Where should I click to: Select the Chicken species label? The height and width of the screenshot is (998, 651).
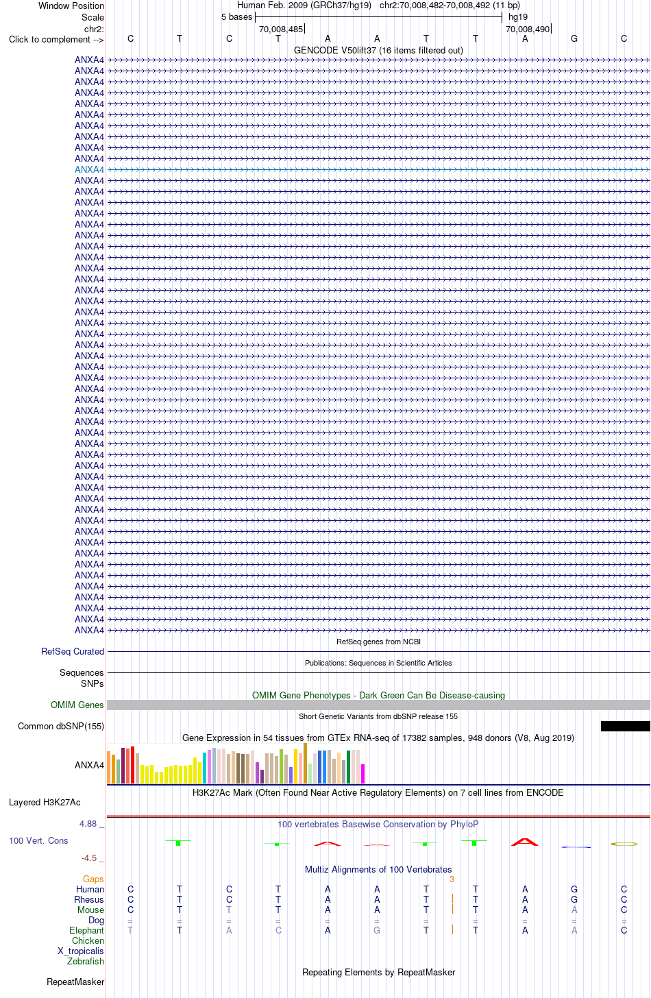coord(88,940)
